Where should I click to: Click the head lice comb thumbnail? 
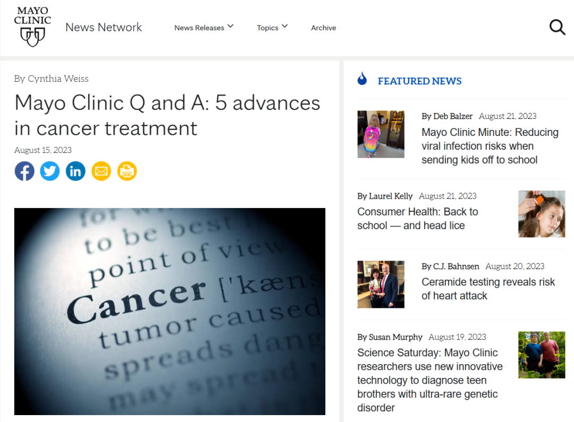[x=542, y=214]
